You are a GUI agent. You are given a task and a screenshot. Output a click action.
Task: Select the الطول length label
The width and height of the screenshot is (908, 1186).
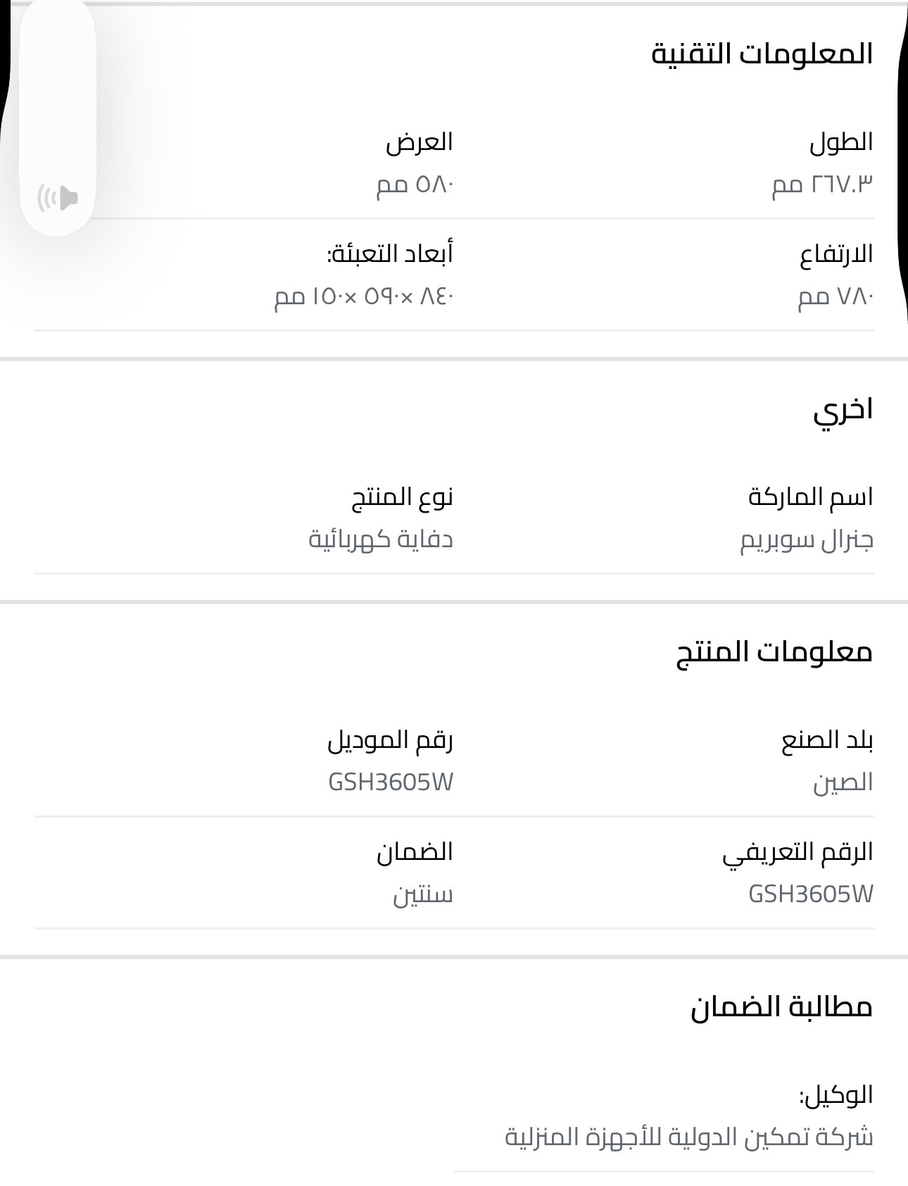pos(840,142)
